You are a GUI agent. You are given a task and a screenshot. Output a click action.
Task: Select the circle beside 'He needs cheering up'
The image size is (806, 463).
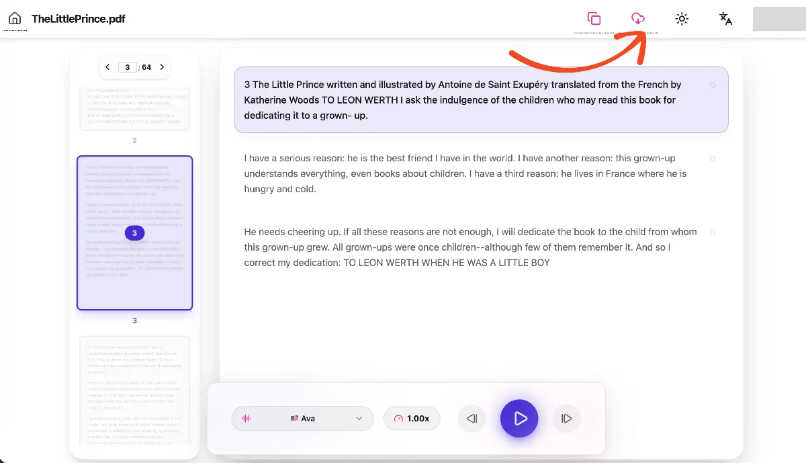[x=713, y=232]
